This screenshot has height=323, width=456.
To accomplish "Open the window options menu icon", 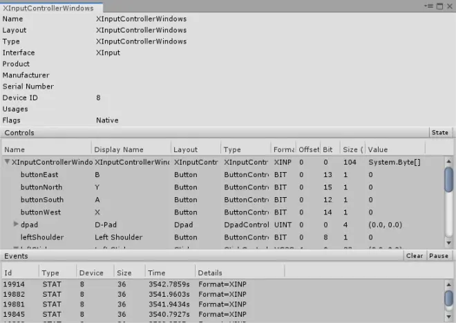I will tap(428, 6).
